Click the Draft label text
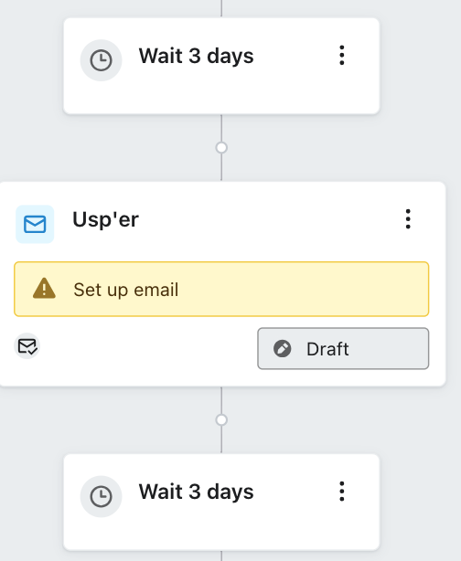Image resolution: width=461 pixels, height=561 pixels. click(x=327, y=349)
